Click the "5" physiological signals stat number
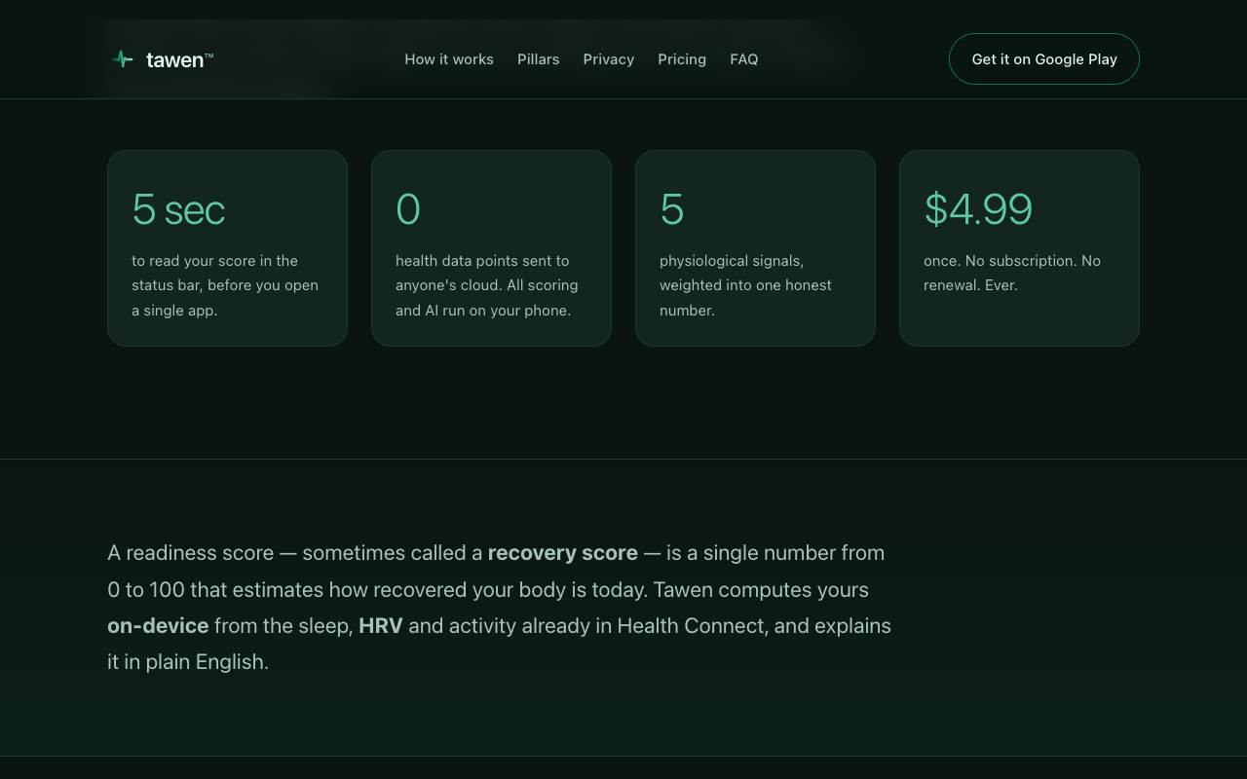Viewport: 1247px width, 779px height. point(672,209)
